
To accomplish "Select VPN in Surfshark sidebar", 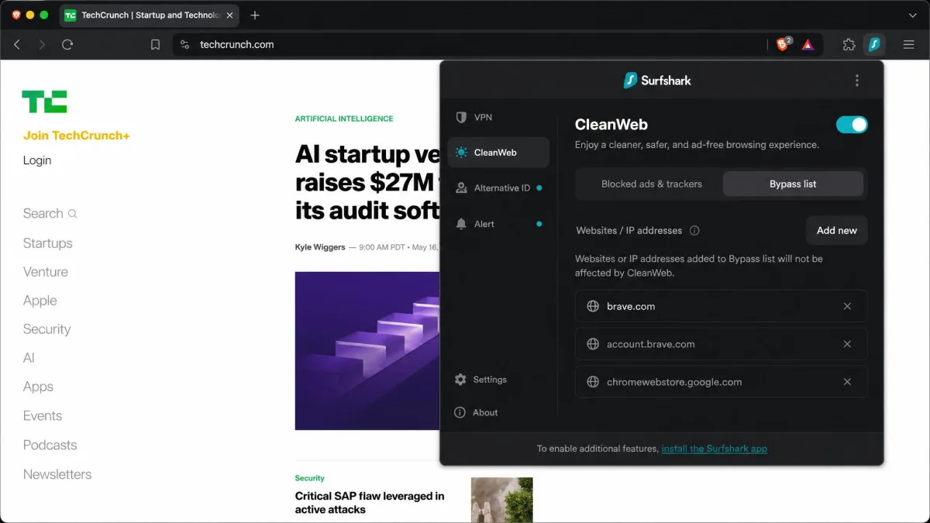I will (x=498, y=117).
